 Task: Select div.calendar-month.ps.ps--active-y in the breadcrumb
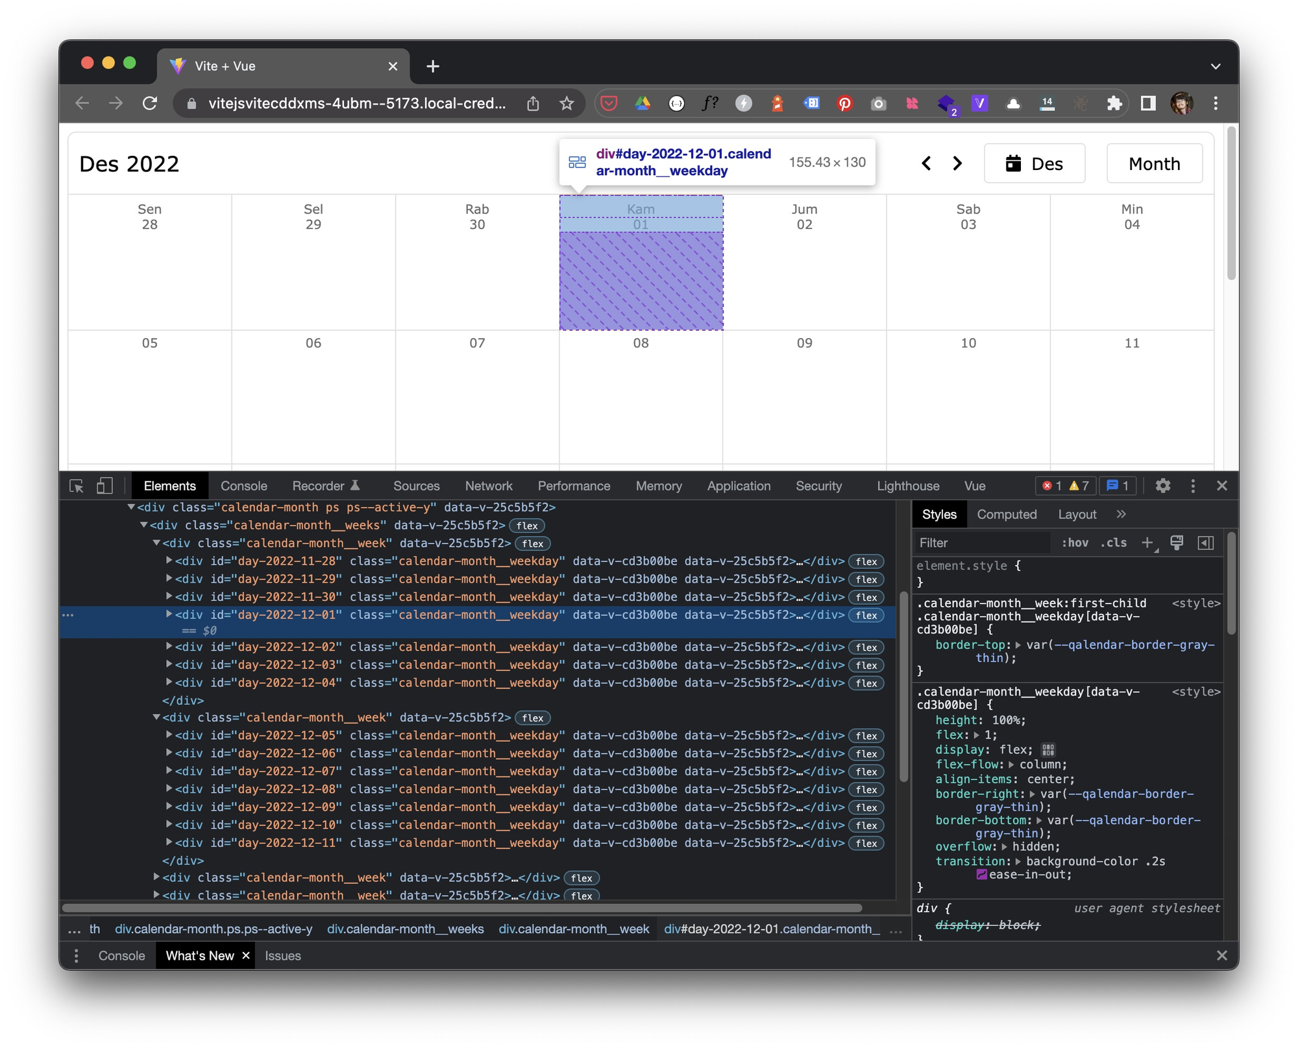[x=214, y=929]
